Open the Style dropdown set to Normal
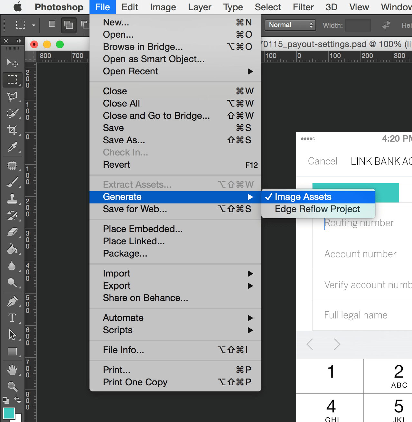Screen dimensions: 412x422 290,25
